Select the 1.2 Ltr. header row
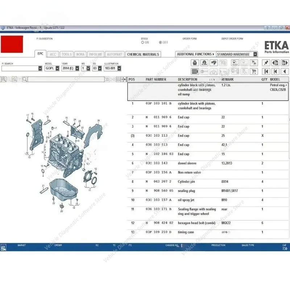This screenshot has height=290, width=290. tap(208, 92)
